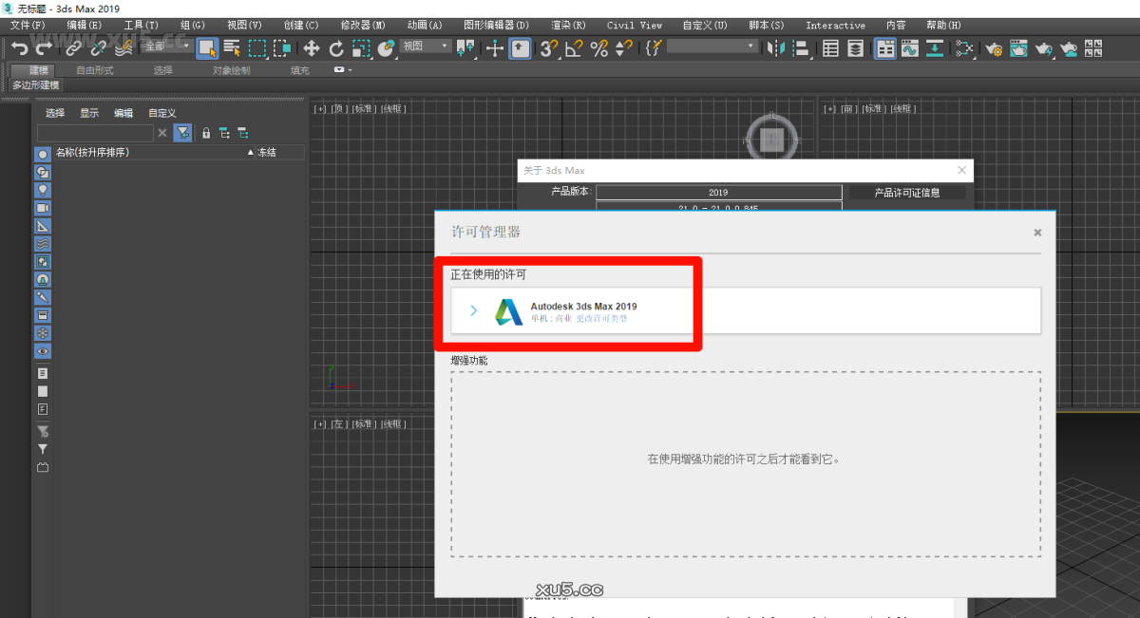Expand the Autodesk 3ds Max 2019 license entry
Viewport: 1140px width, 618px height.
pos(474,311)
